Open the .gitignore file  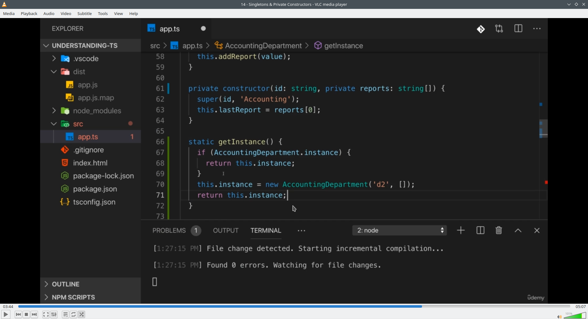click(91, 150)
